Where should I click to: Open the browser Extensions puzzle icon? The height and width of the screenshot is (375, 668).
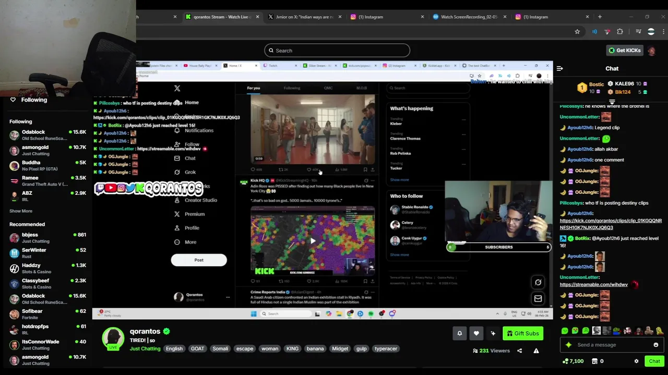tap(620, 32)
